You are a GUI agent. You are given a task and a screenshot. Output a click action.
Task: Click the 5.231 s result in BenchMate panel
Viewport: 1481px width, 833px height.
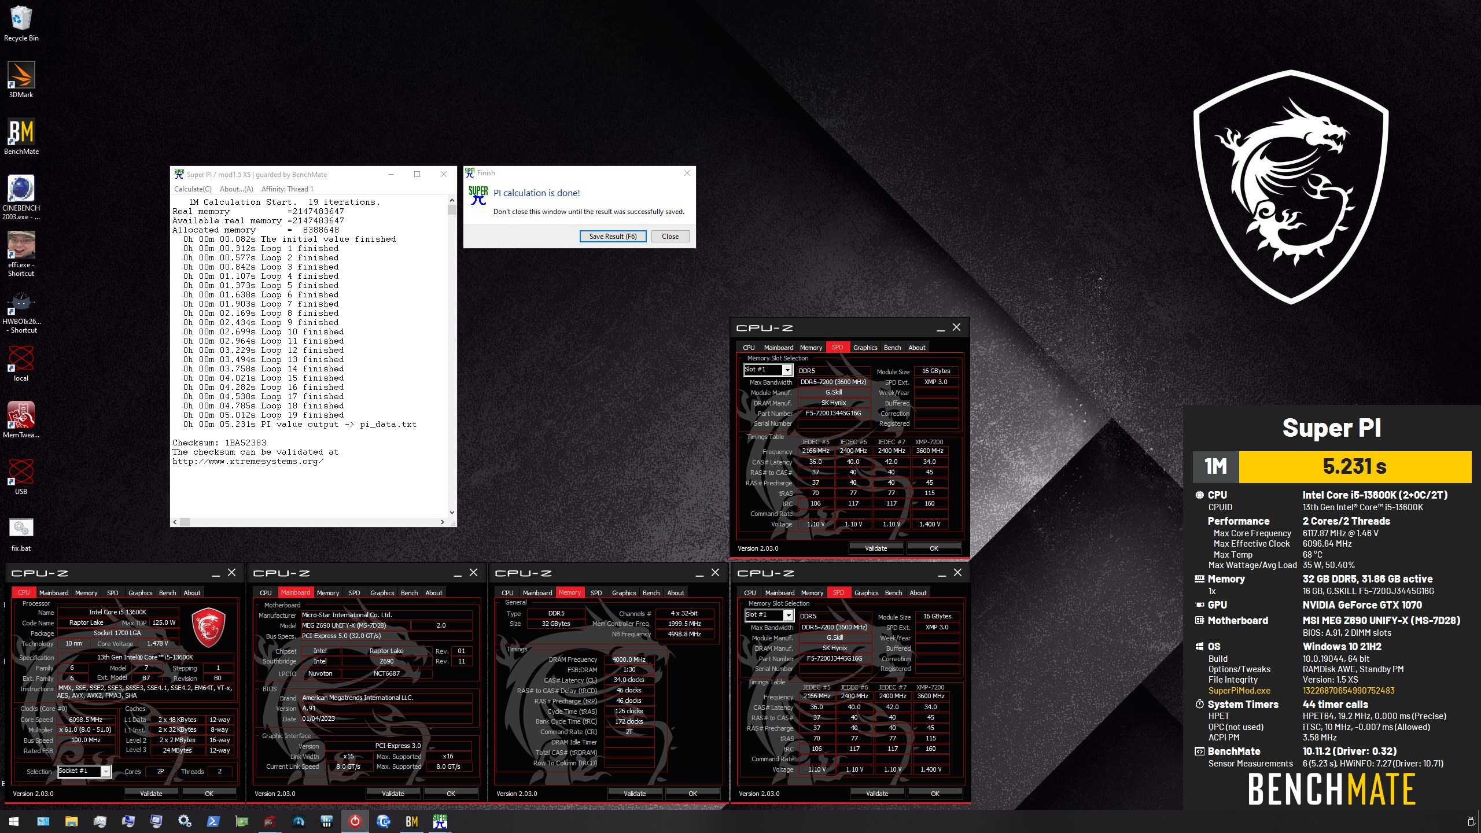coord(1354,466)
